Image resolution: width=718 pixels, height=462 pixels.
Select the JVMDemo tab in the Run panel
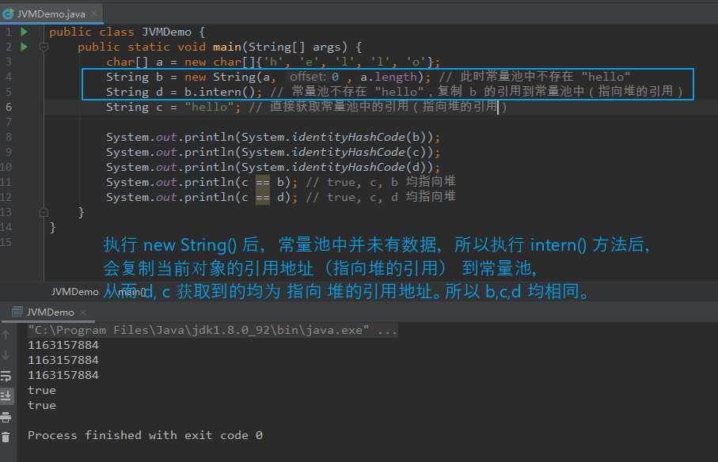[x=50, y=312]
